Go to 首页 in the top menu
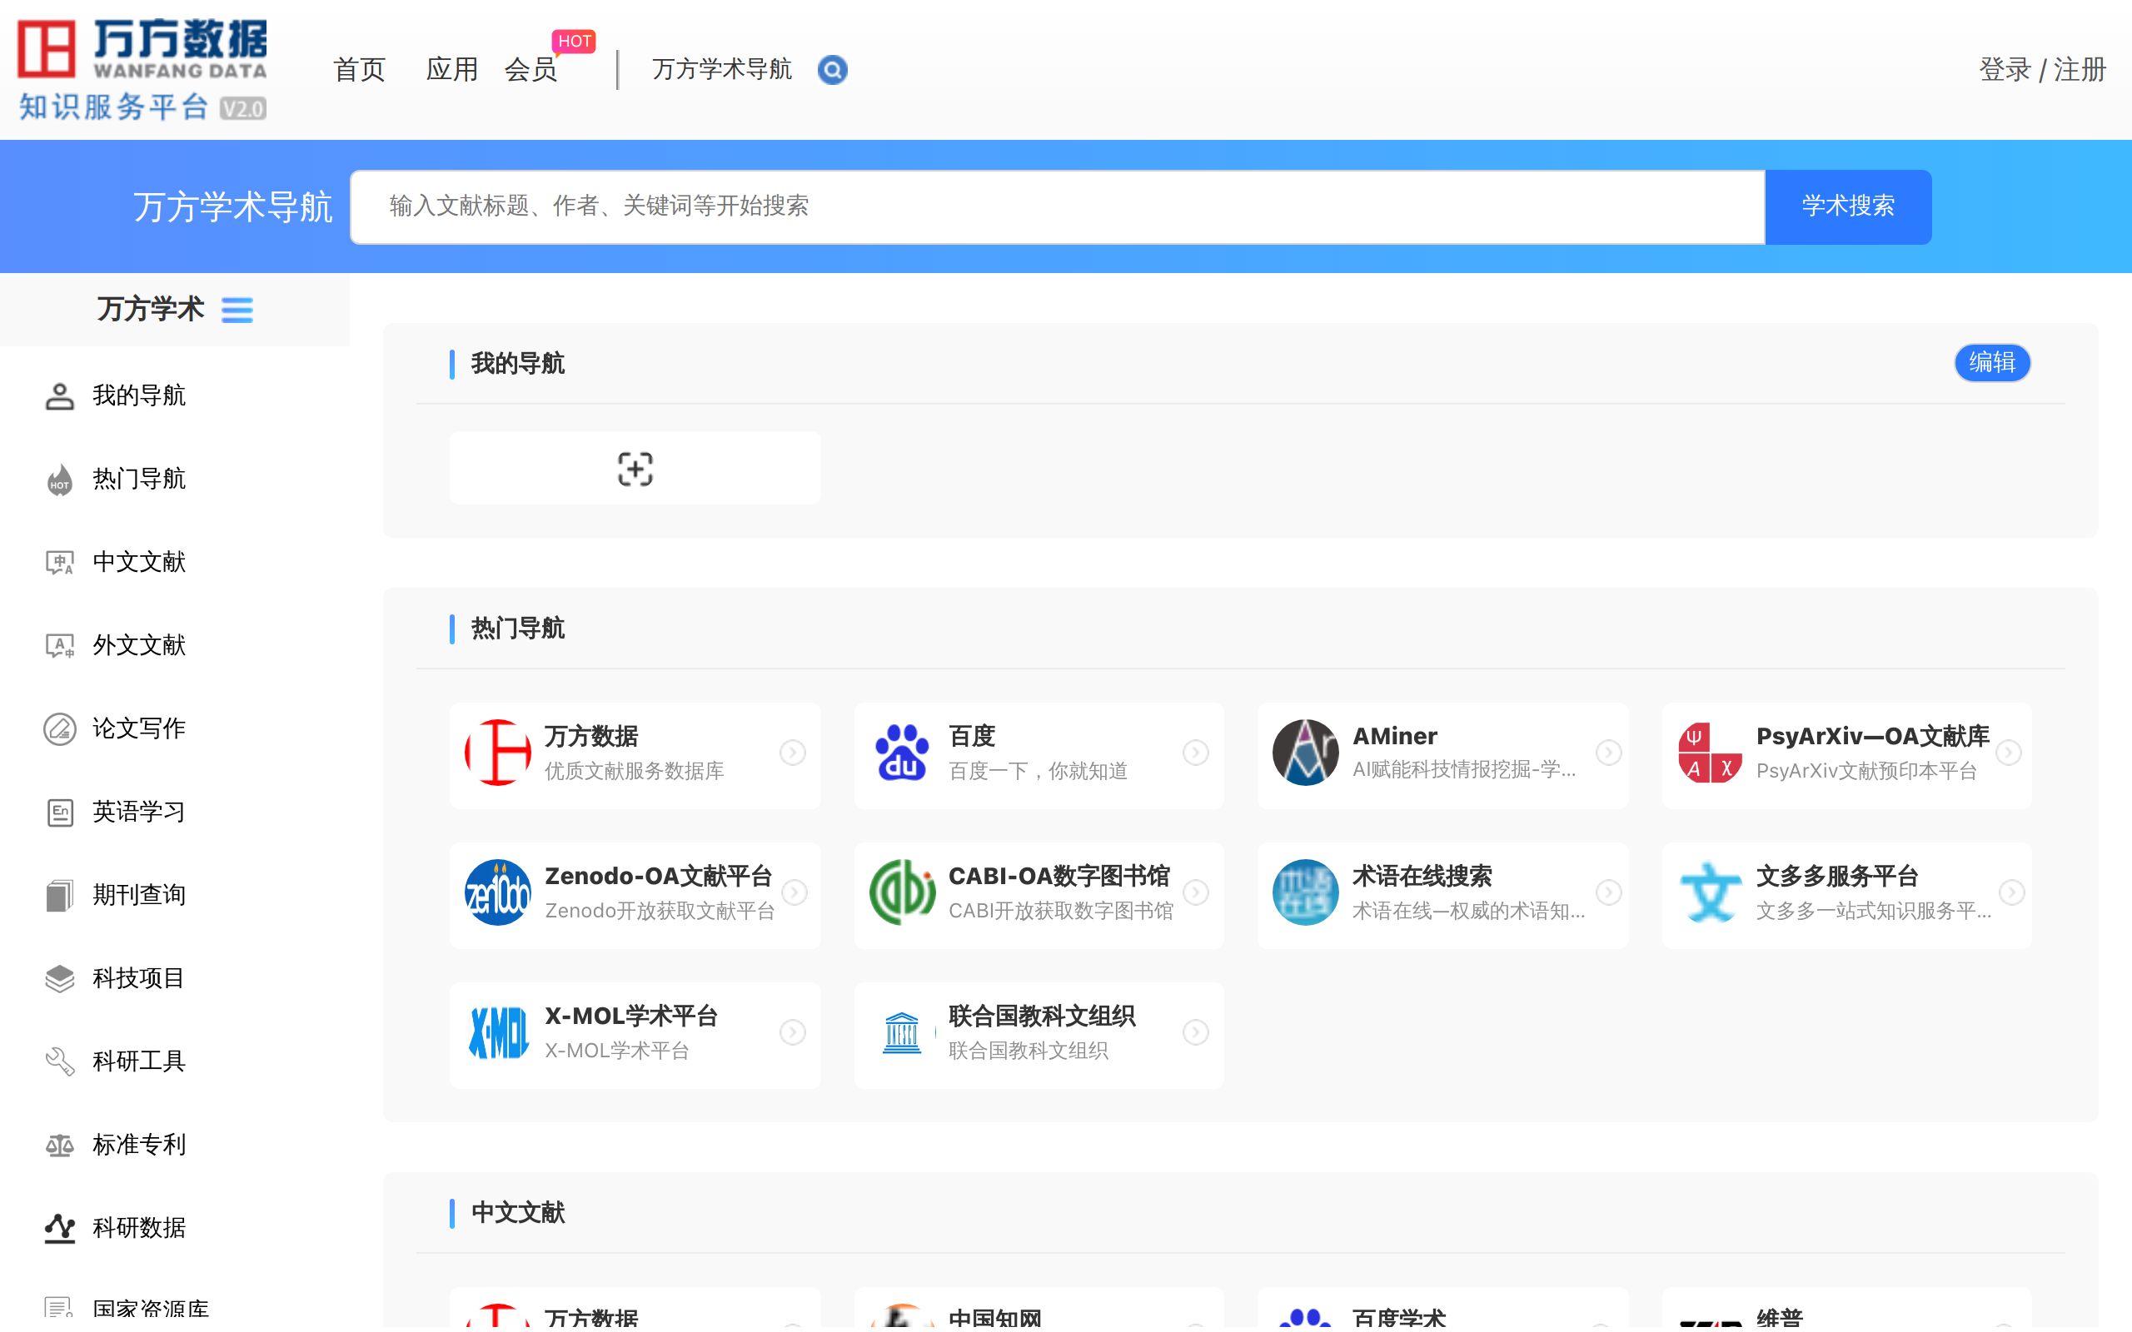Screen dimensions: 2132x1332 pos(360,70)
